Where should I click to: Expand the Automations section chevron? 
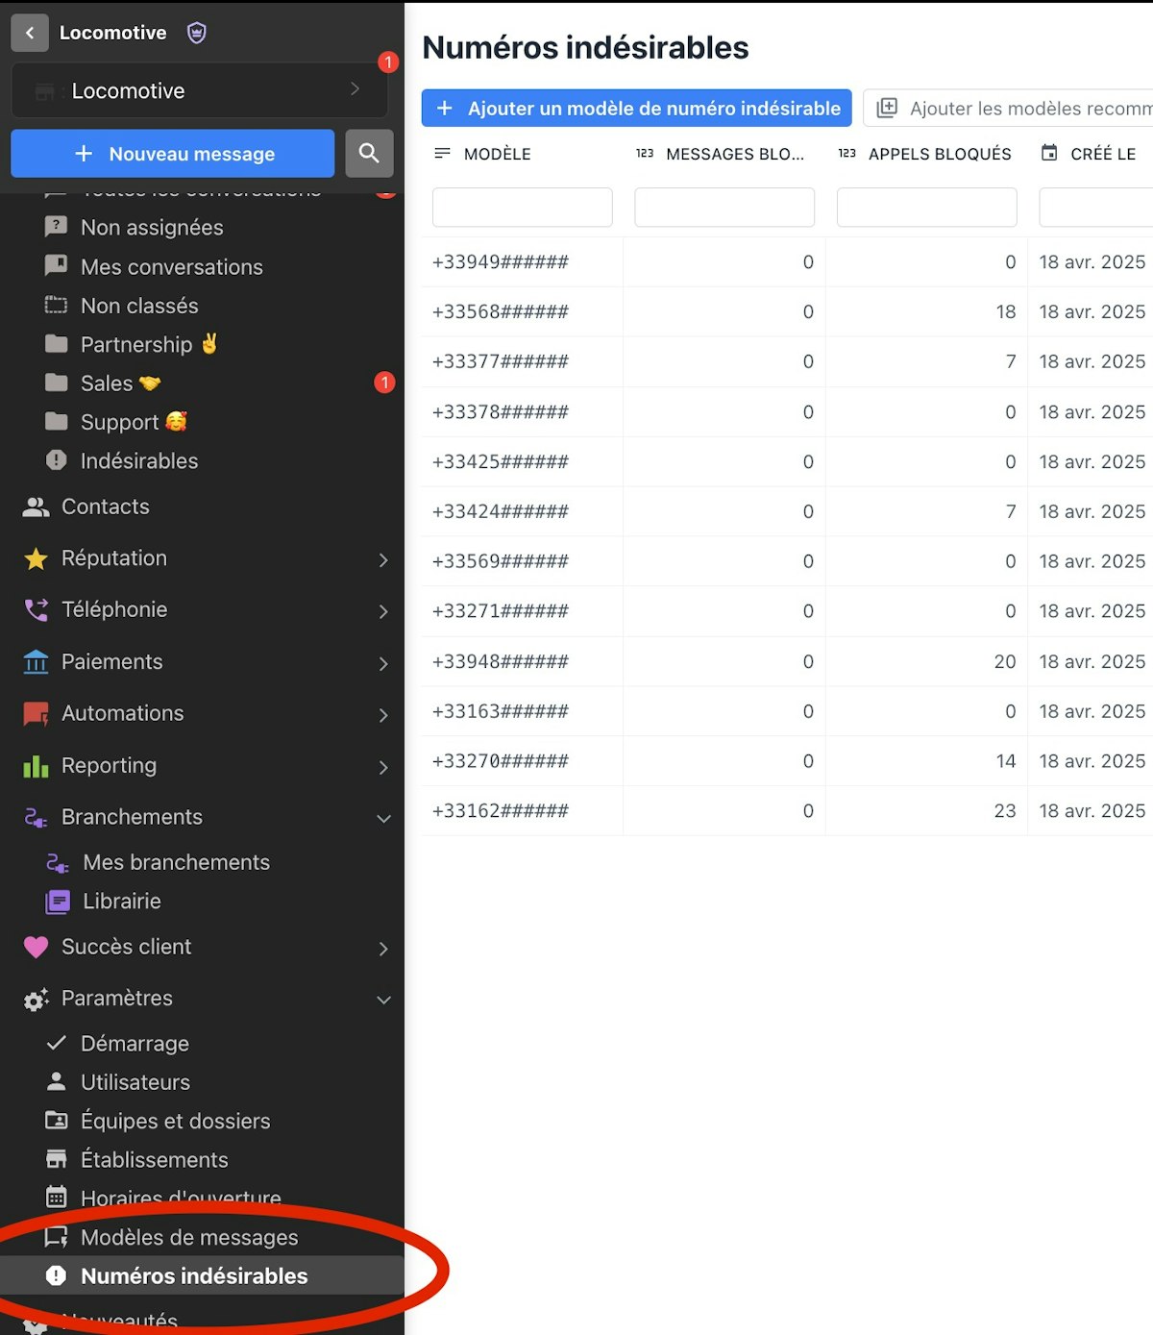point(383,715)
